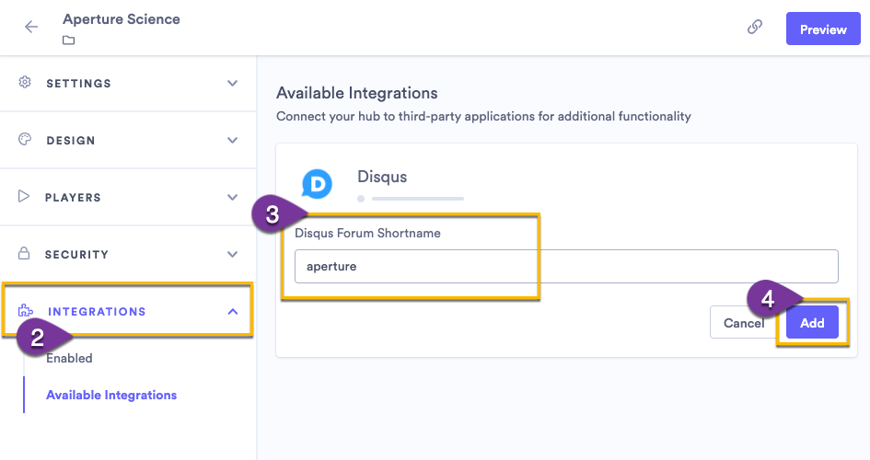Viewport: 870px width, 460px height.
Task: Collapse the Integrations section chevron
Action: 233,312
